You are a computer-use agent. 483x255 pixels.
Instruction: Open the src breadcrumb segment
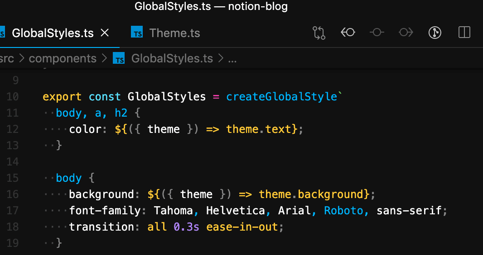pyautogui.click(x=7, y=58)
